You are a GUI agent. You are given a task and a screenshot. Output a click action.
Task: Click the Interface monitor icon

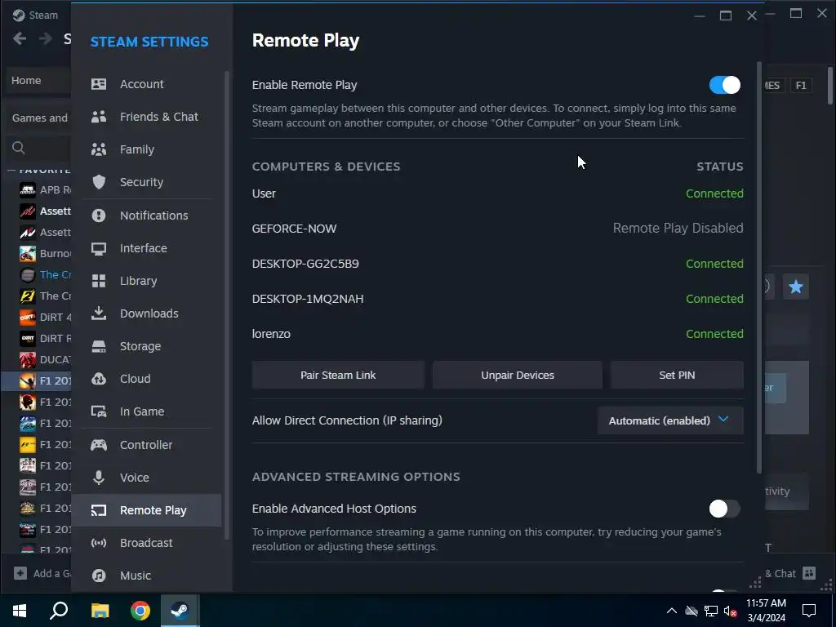tap(99, 248)
